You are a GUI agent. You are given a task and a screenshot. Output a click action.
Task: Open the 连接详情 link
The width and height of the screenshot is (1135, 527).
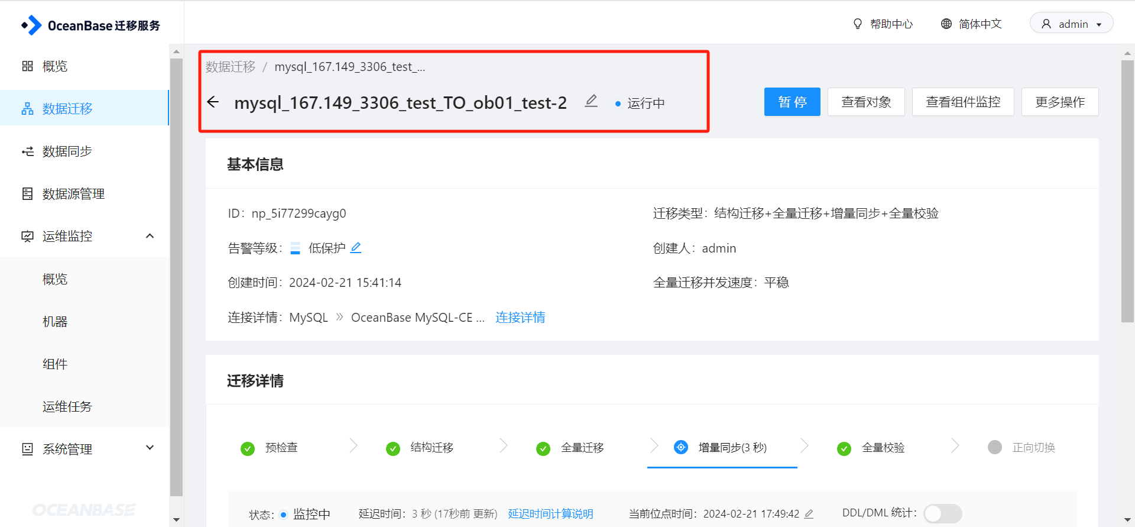(x=520, y=318)
